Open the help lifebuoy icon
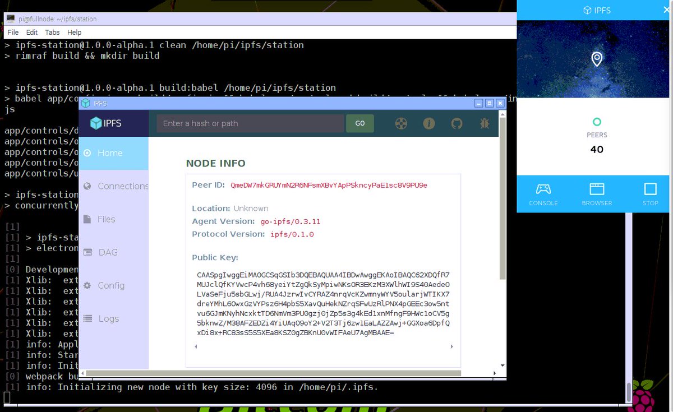673x412 pixels. (401, 124)
